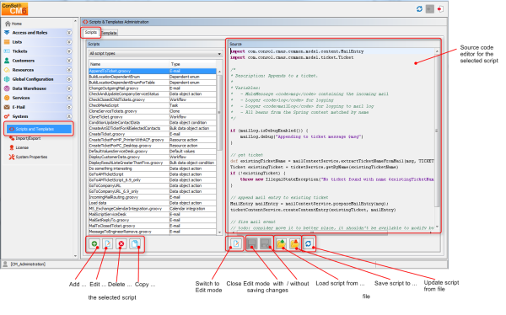Click the refresh icon in top header

coord(419,9)
